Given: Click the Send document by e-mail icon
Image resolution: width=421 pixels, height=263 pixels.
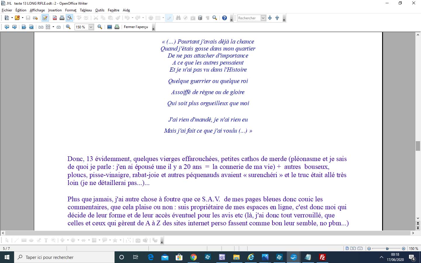Looking at the screenshot, I should click(35, 18).
